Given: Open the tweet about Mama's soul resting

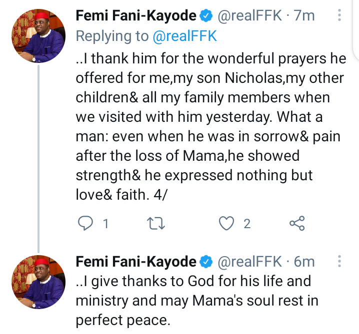Looking at the screenshot, I should 197,301.
